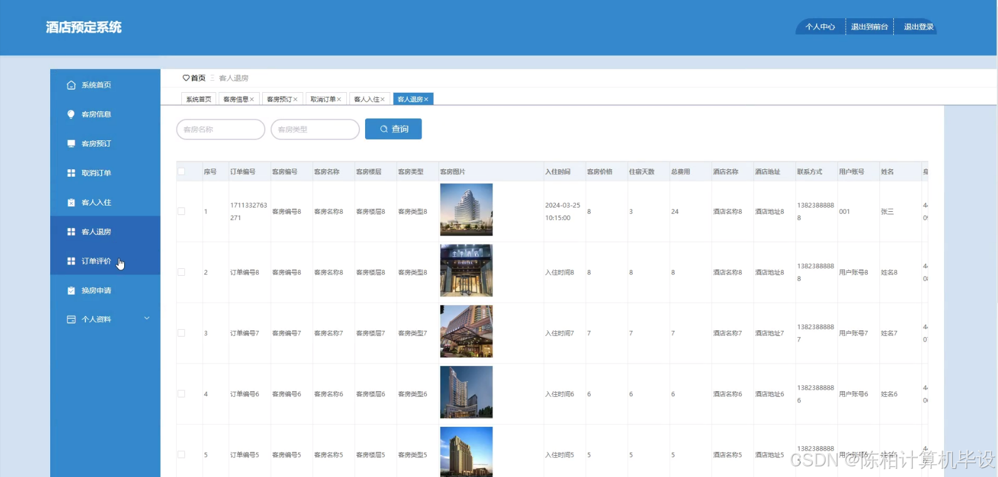This screenshot has width=998, height=477.
Task: Click the 首页 breadcrumb link
Action: tap(198, 78)
